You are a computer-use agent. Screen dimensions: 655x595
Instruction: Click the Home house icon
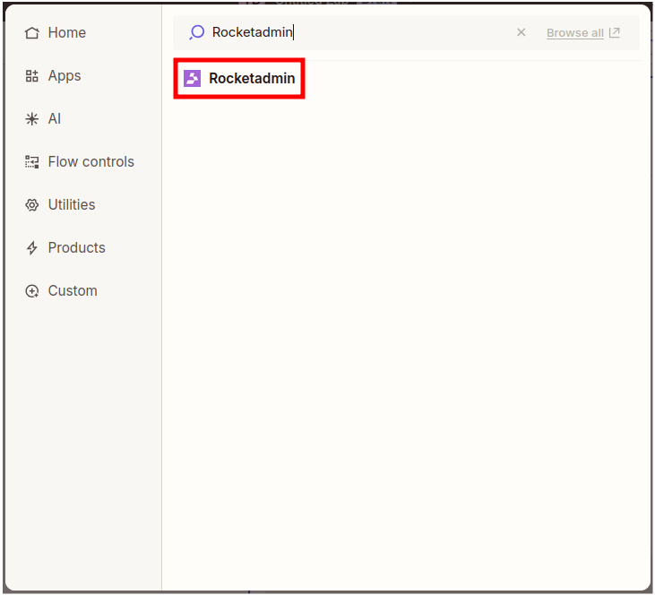pos(32,32)
